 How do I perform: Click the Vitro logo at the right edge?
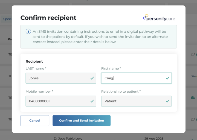(x=194, y=76)
